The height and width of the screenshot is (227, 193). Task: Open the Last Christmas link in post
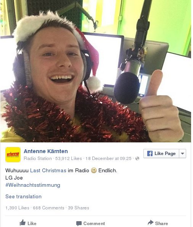[48, 171]
